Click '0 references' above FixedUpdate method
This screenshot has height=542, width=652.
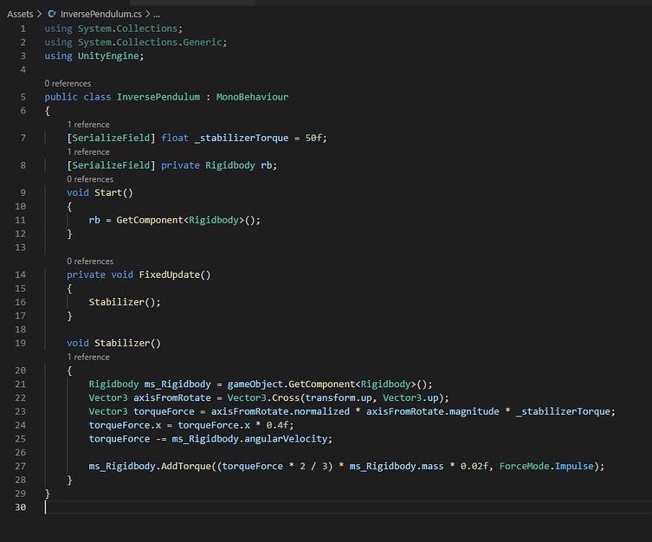point(90,261)
